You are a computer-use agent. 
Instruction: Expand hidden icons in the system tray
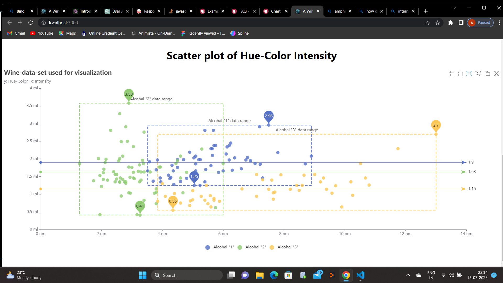[408, 275]
